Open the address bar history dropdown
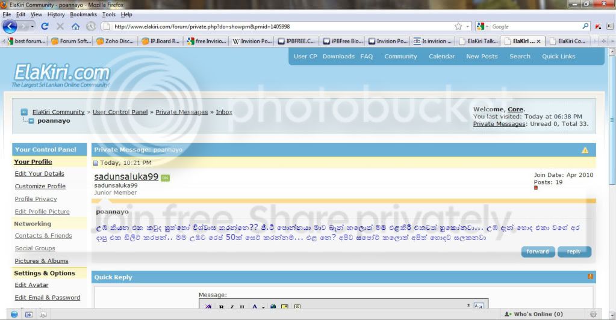The height and width of the screenshot is (320, 616). click(x=468, y=26)
